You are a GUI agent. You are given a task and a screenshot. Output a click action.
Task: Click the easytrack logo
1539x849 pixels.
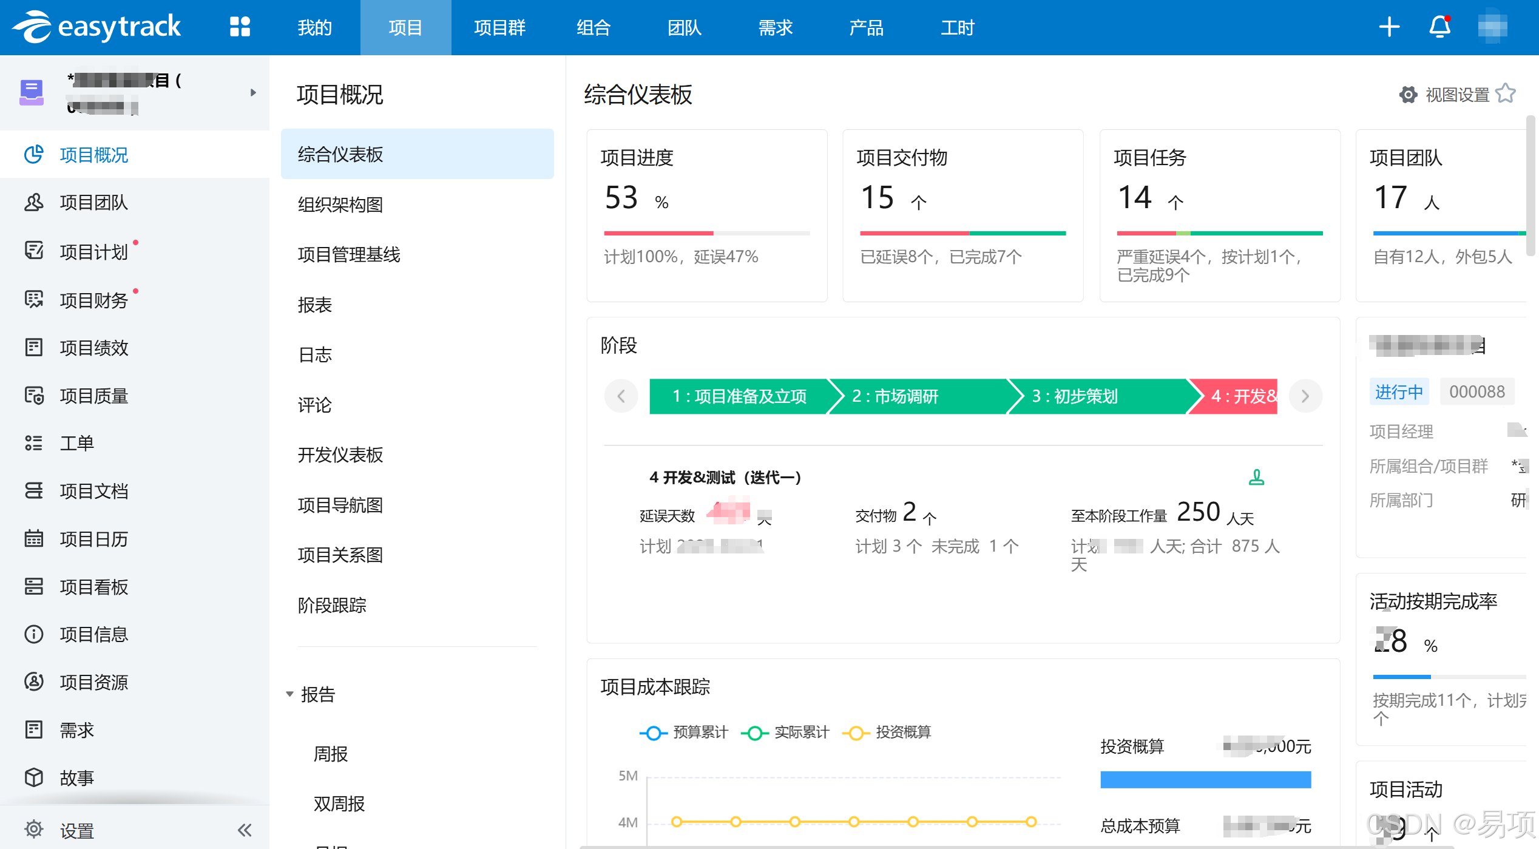pyautogui.click(x=96, y=27)
